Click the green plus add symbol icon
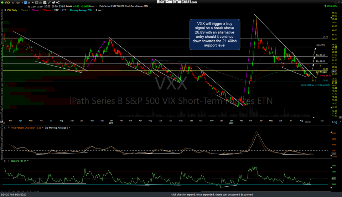Viewport: 342px width, 197px height. (x=2, y=2)
